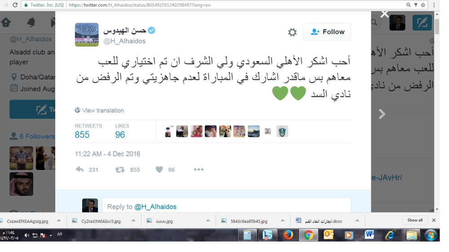
Task: Open the more options ellipsis icon
Action: [x=198, y=169]
